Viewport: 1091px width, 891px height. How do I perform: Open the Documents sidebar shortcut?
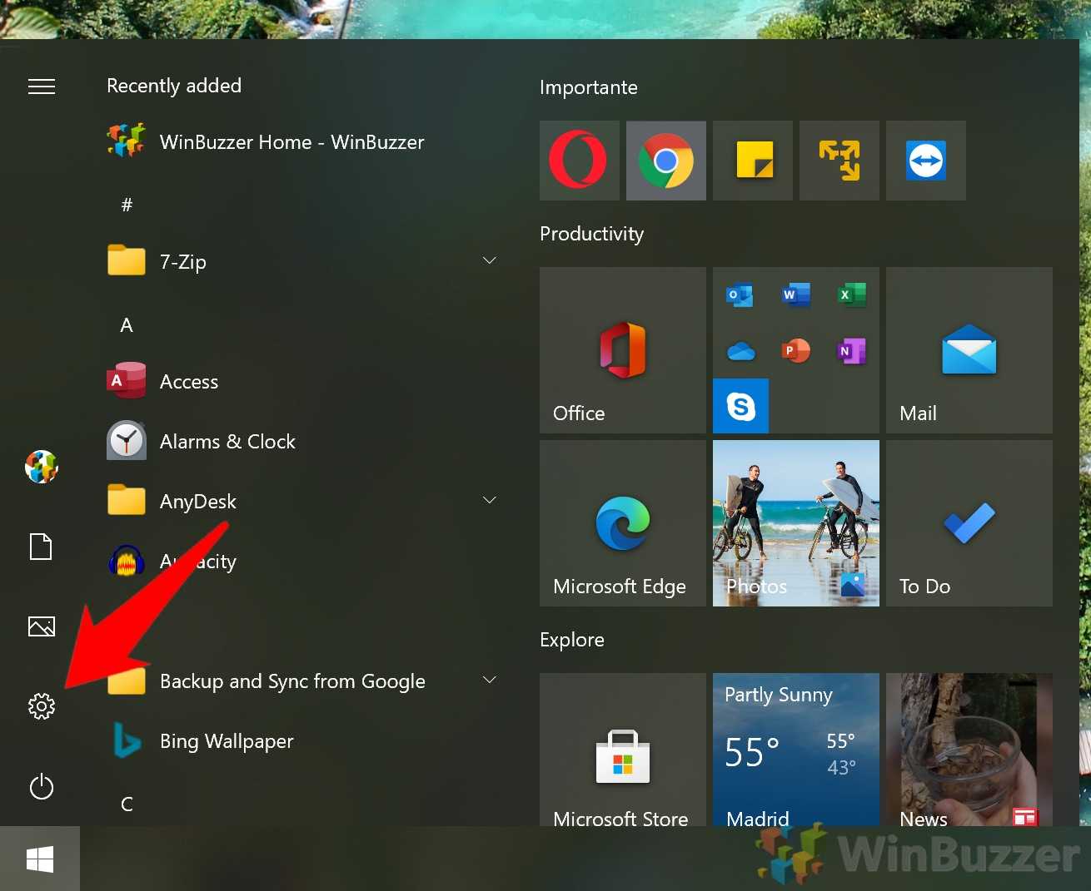click(x=42, y=547)
